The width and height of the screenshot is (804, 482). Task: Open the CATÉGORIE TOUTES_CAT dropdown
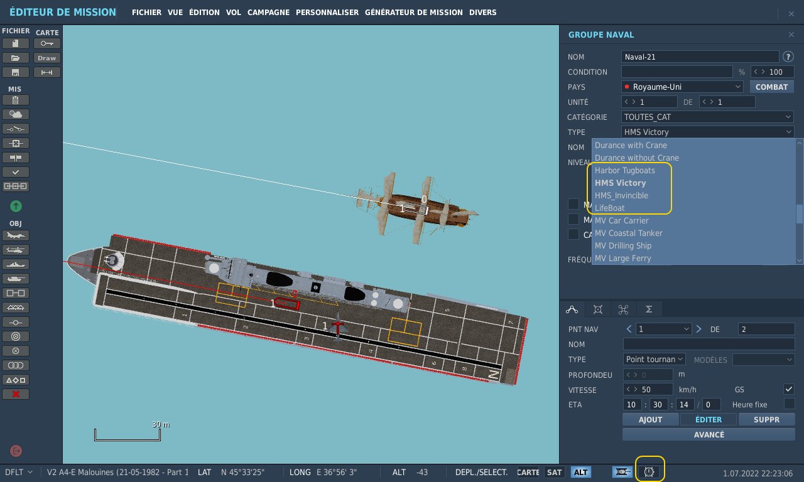click(708, 117)
